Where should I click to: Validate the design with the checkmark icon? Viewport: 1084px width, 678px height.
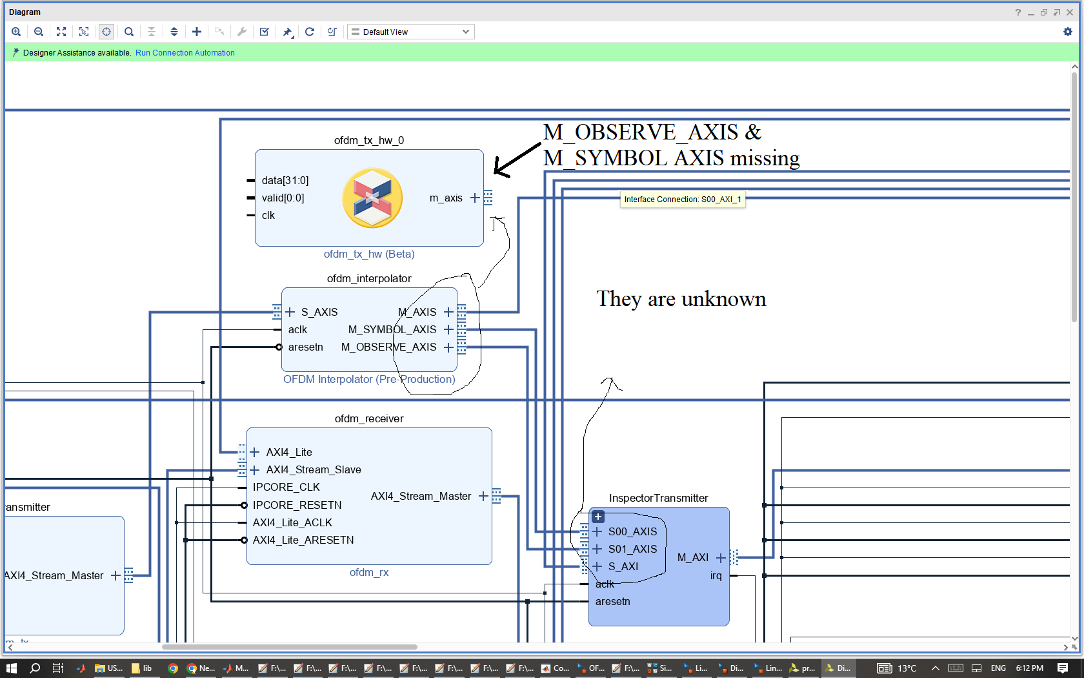pos(265,32)
